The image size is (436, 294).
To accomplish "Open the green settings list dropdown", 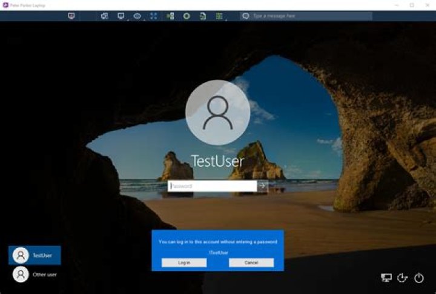I will tap(219, 16).
